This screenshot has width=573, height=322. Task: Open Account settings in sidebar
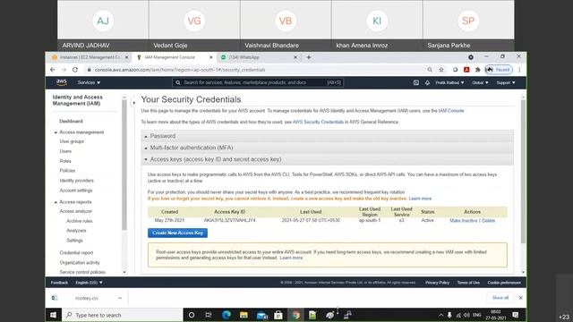tap(76, 191)
